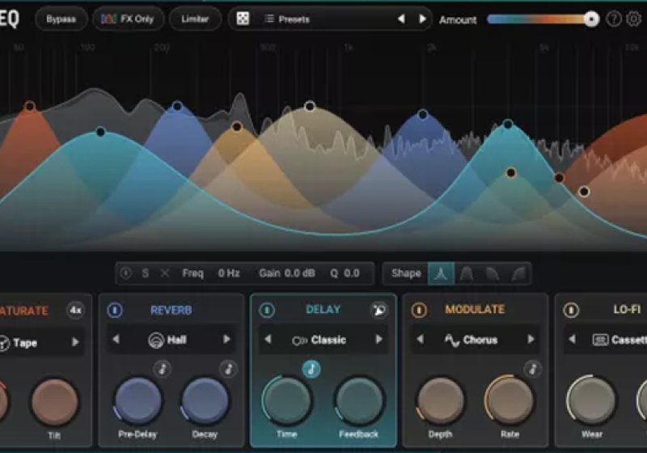
Task: Go to previous Reverb type before Hall
Action: point(116,339)
